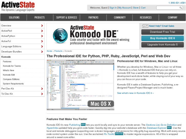This screenshot has width=186, height=139.
Task: Open ActivePython sidebar label
Action: point(8,36)
